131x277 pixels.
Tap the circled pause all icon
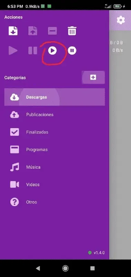[x=72, y=51]
